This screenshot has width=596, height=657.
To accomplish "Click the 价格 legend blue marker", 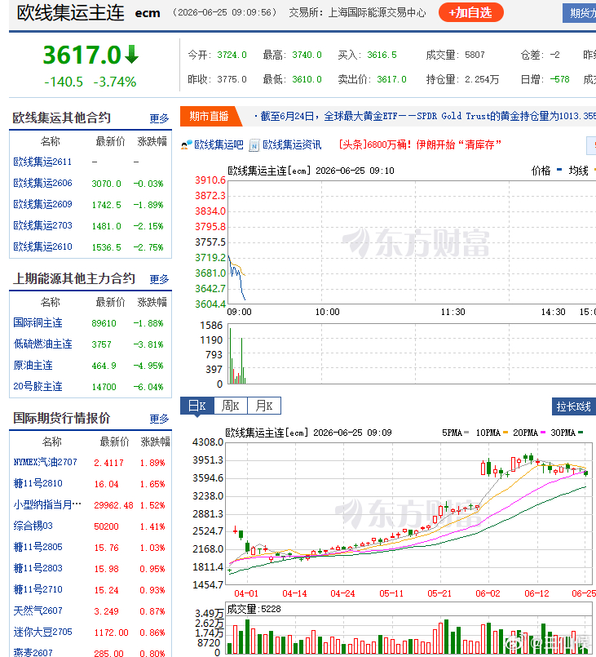I will [559, 170].
